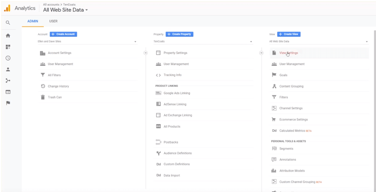Go to Home via the house icon
Image resolution: width=376 pixels, height=192 pixels.
(8, 35)
